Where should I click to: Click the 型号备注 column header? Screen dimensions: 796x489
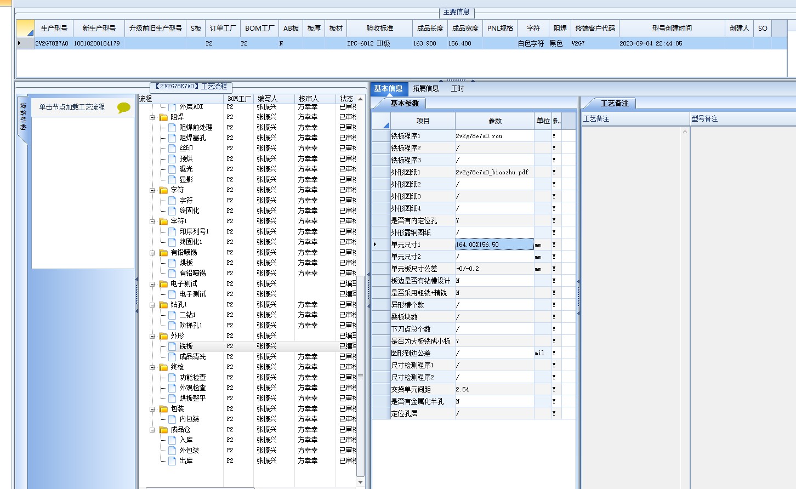(743, 119)
